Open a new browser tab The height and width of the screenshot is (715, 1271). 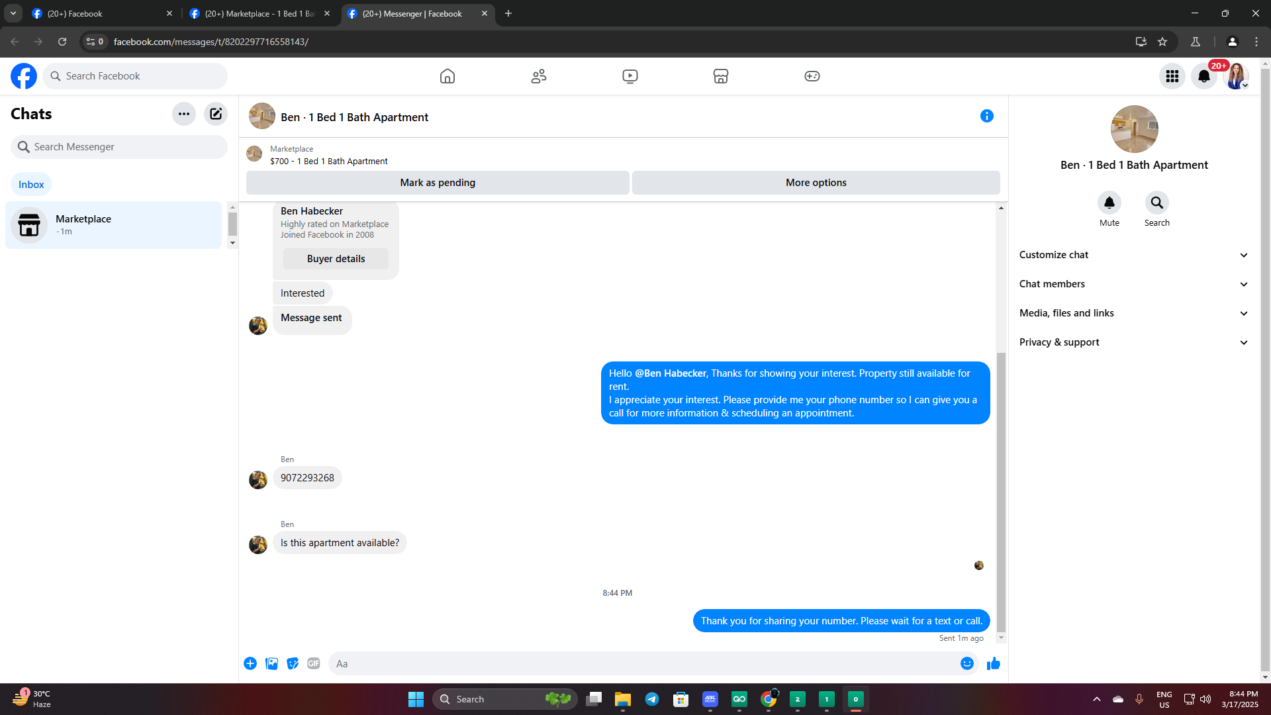508,13
